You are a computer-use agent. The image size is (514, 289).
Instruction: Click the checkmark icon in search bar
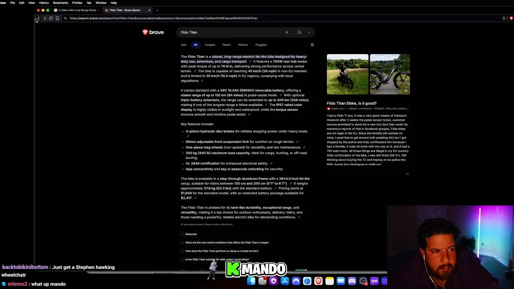[x=309, y=32]
